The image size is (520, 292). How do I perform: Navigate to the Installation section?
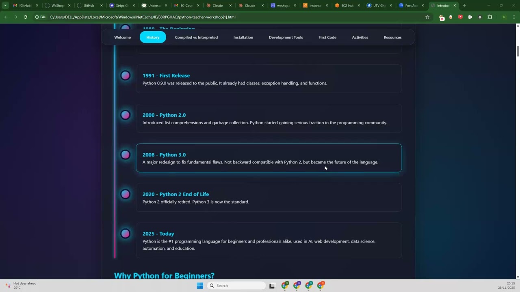coord(243,37)
